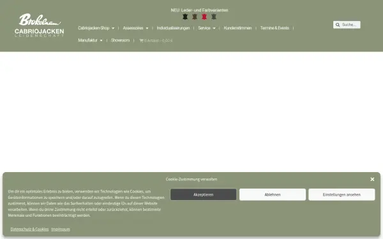Screen dimensions: 383x239
Task: Click the Brokelmann Cabriojacken logo
Action: (x=39, y=25)
